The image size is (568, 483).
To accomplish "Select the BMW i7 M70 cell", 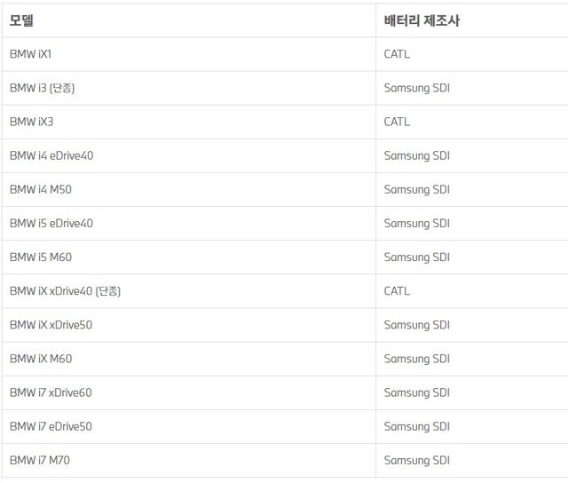I will click(41, 460).
